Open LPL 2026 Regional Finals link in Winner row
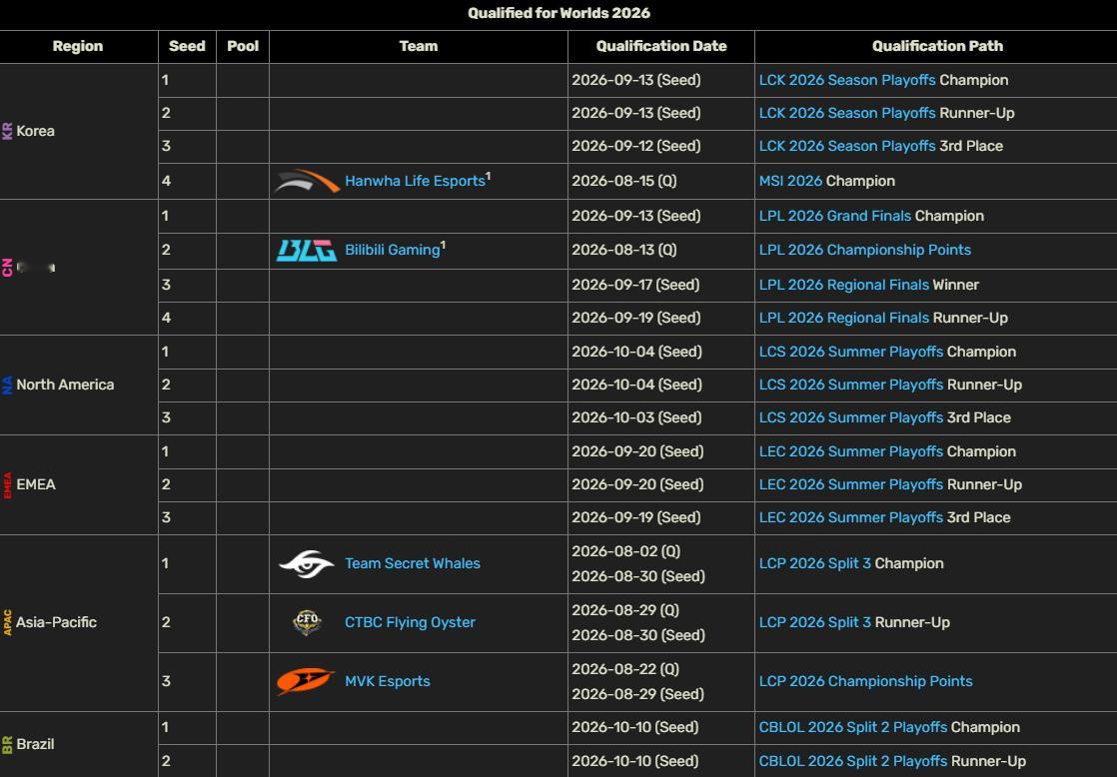Image resolution: width=1117 pixels, height=777 pixels. click(844, 285)
